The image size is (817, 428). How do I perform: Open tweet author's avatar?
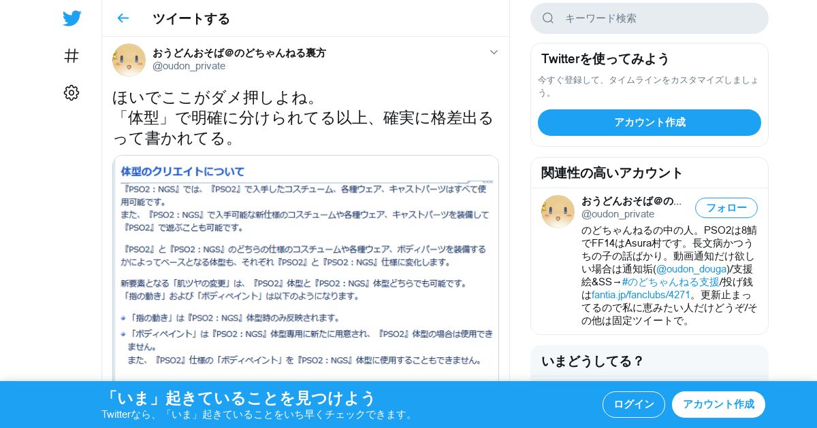[129, 60]
